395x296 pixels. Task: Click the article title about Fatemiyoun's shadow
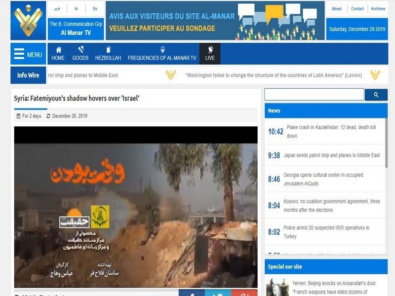[77, 98]
